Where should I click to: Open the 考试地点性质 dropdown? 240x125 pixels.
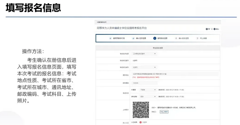144,54
